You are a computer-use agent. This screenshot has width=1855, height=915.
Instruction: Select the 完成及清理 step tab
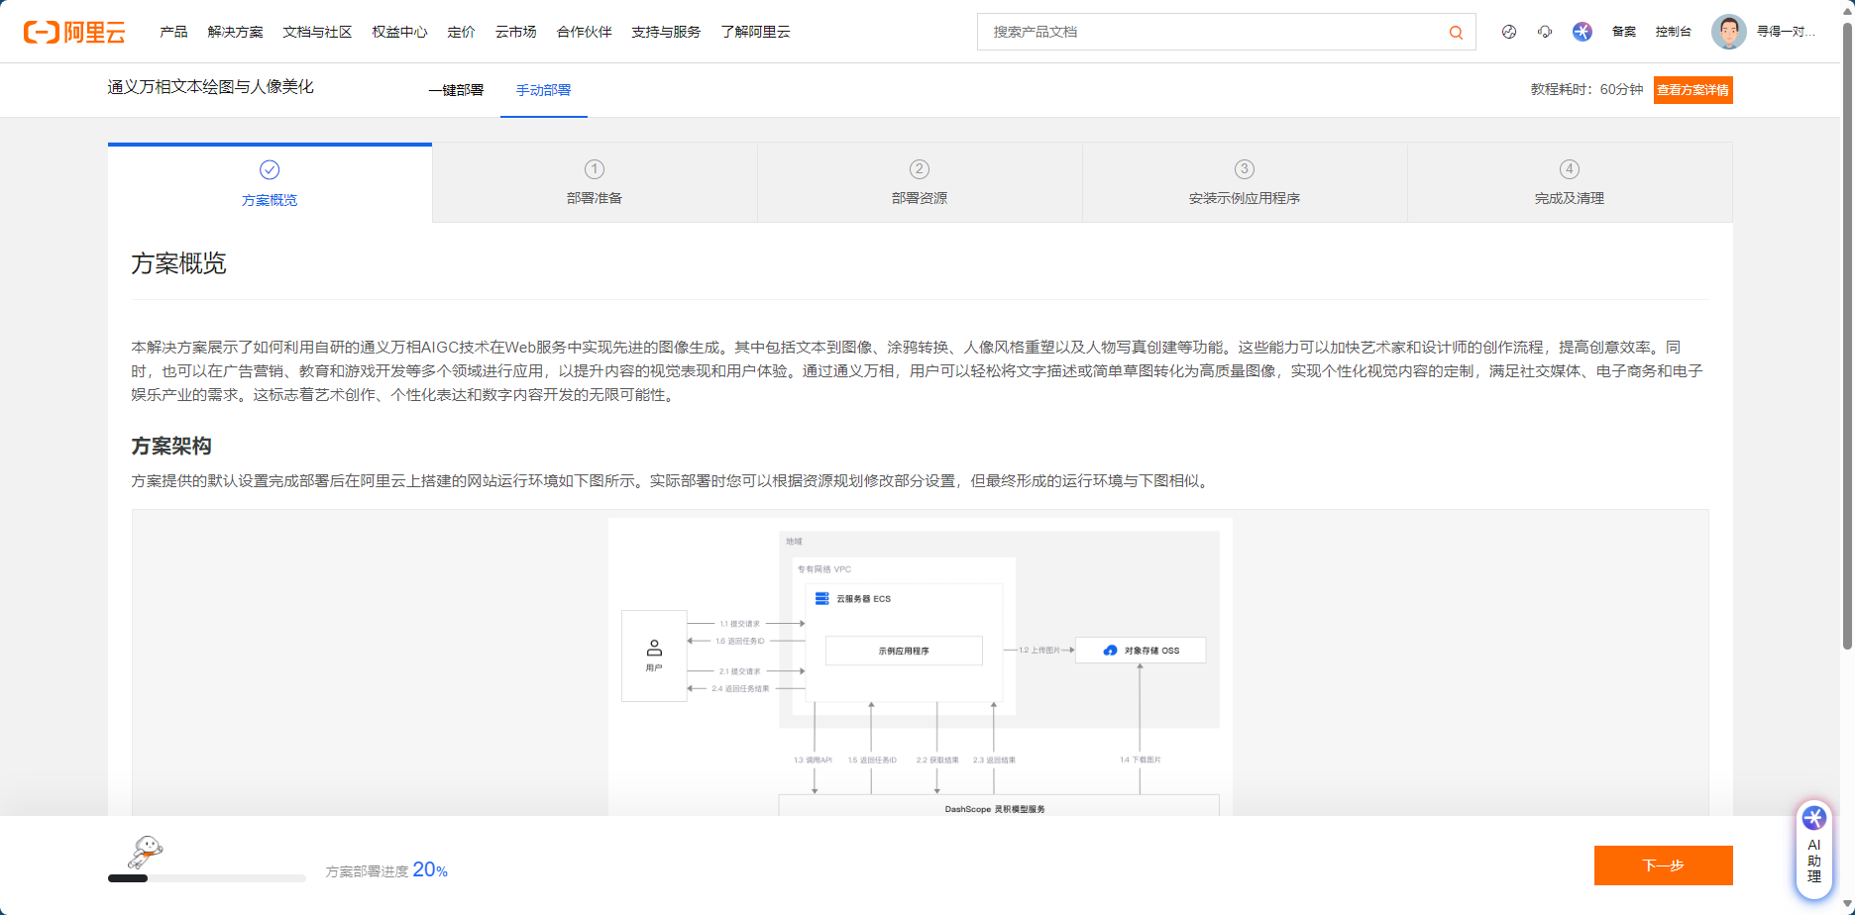1570,183
